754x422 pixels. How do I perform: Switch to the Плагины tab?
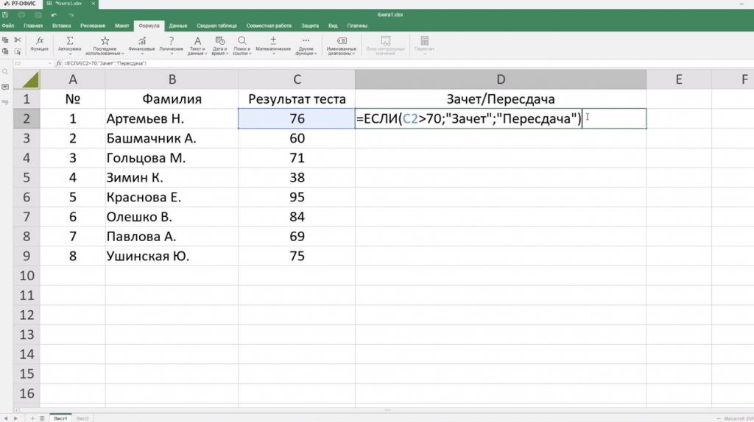(357, 26)
